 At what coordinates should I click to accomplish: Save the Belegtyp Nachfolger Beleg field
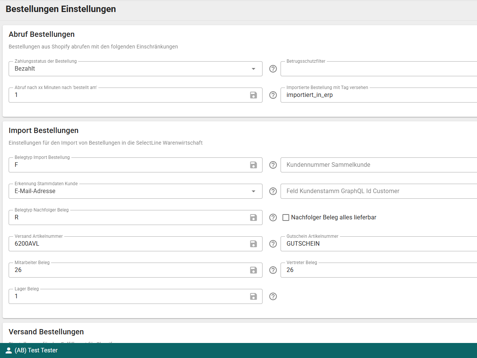click(x=254, y=218)
